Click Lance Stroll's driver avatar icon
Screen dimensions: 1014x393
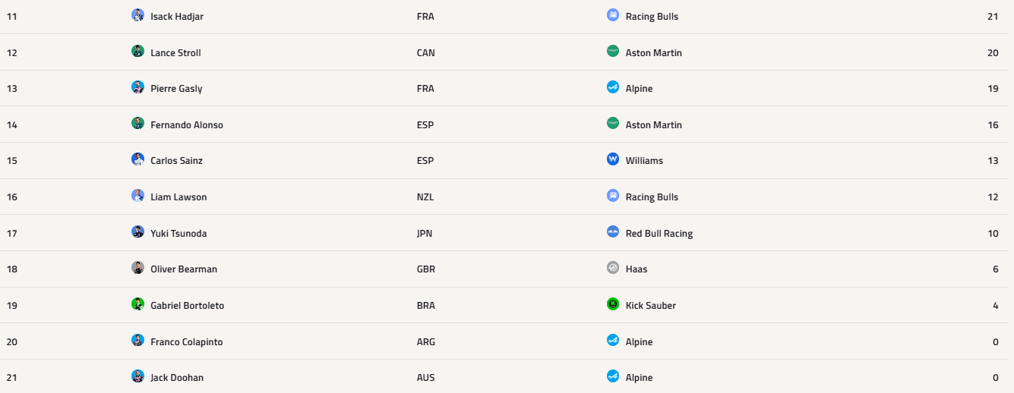point(137,52)
